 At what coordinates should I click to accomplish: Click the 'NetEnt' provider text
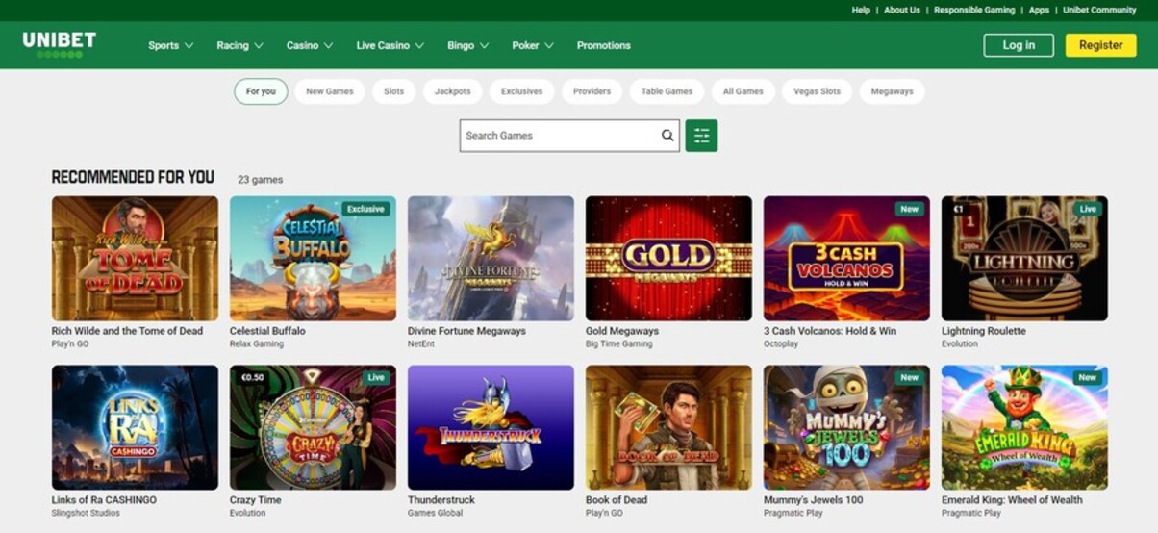pyautogui.click(x=421, y=344)
